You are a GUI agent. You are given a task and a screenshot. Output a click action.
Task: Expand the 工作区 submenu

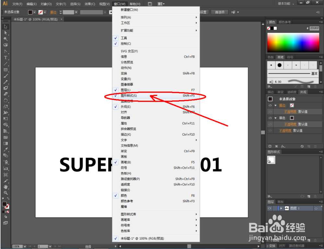(x=156, y=23)
